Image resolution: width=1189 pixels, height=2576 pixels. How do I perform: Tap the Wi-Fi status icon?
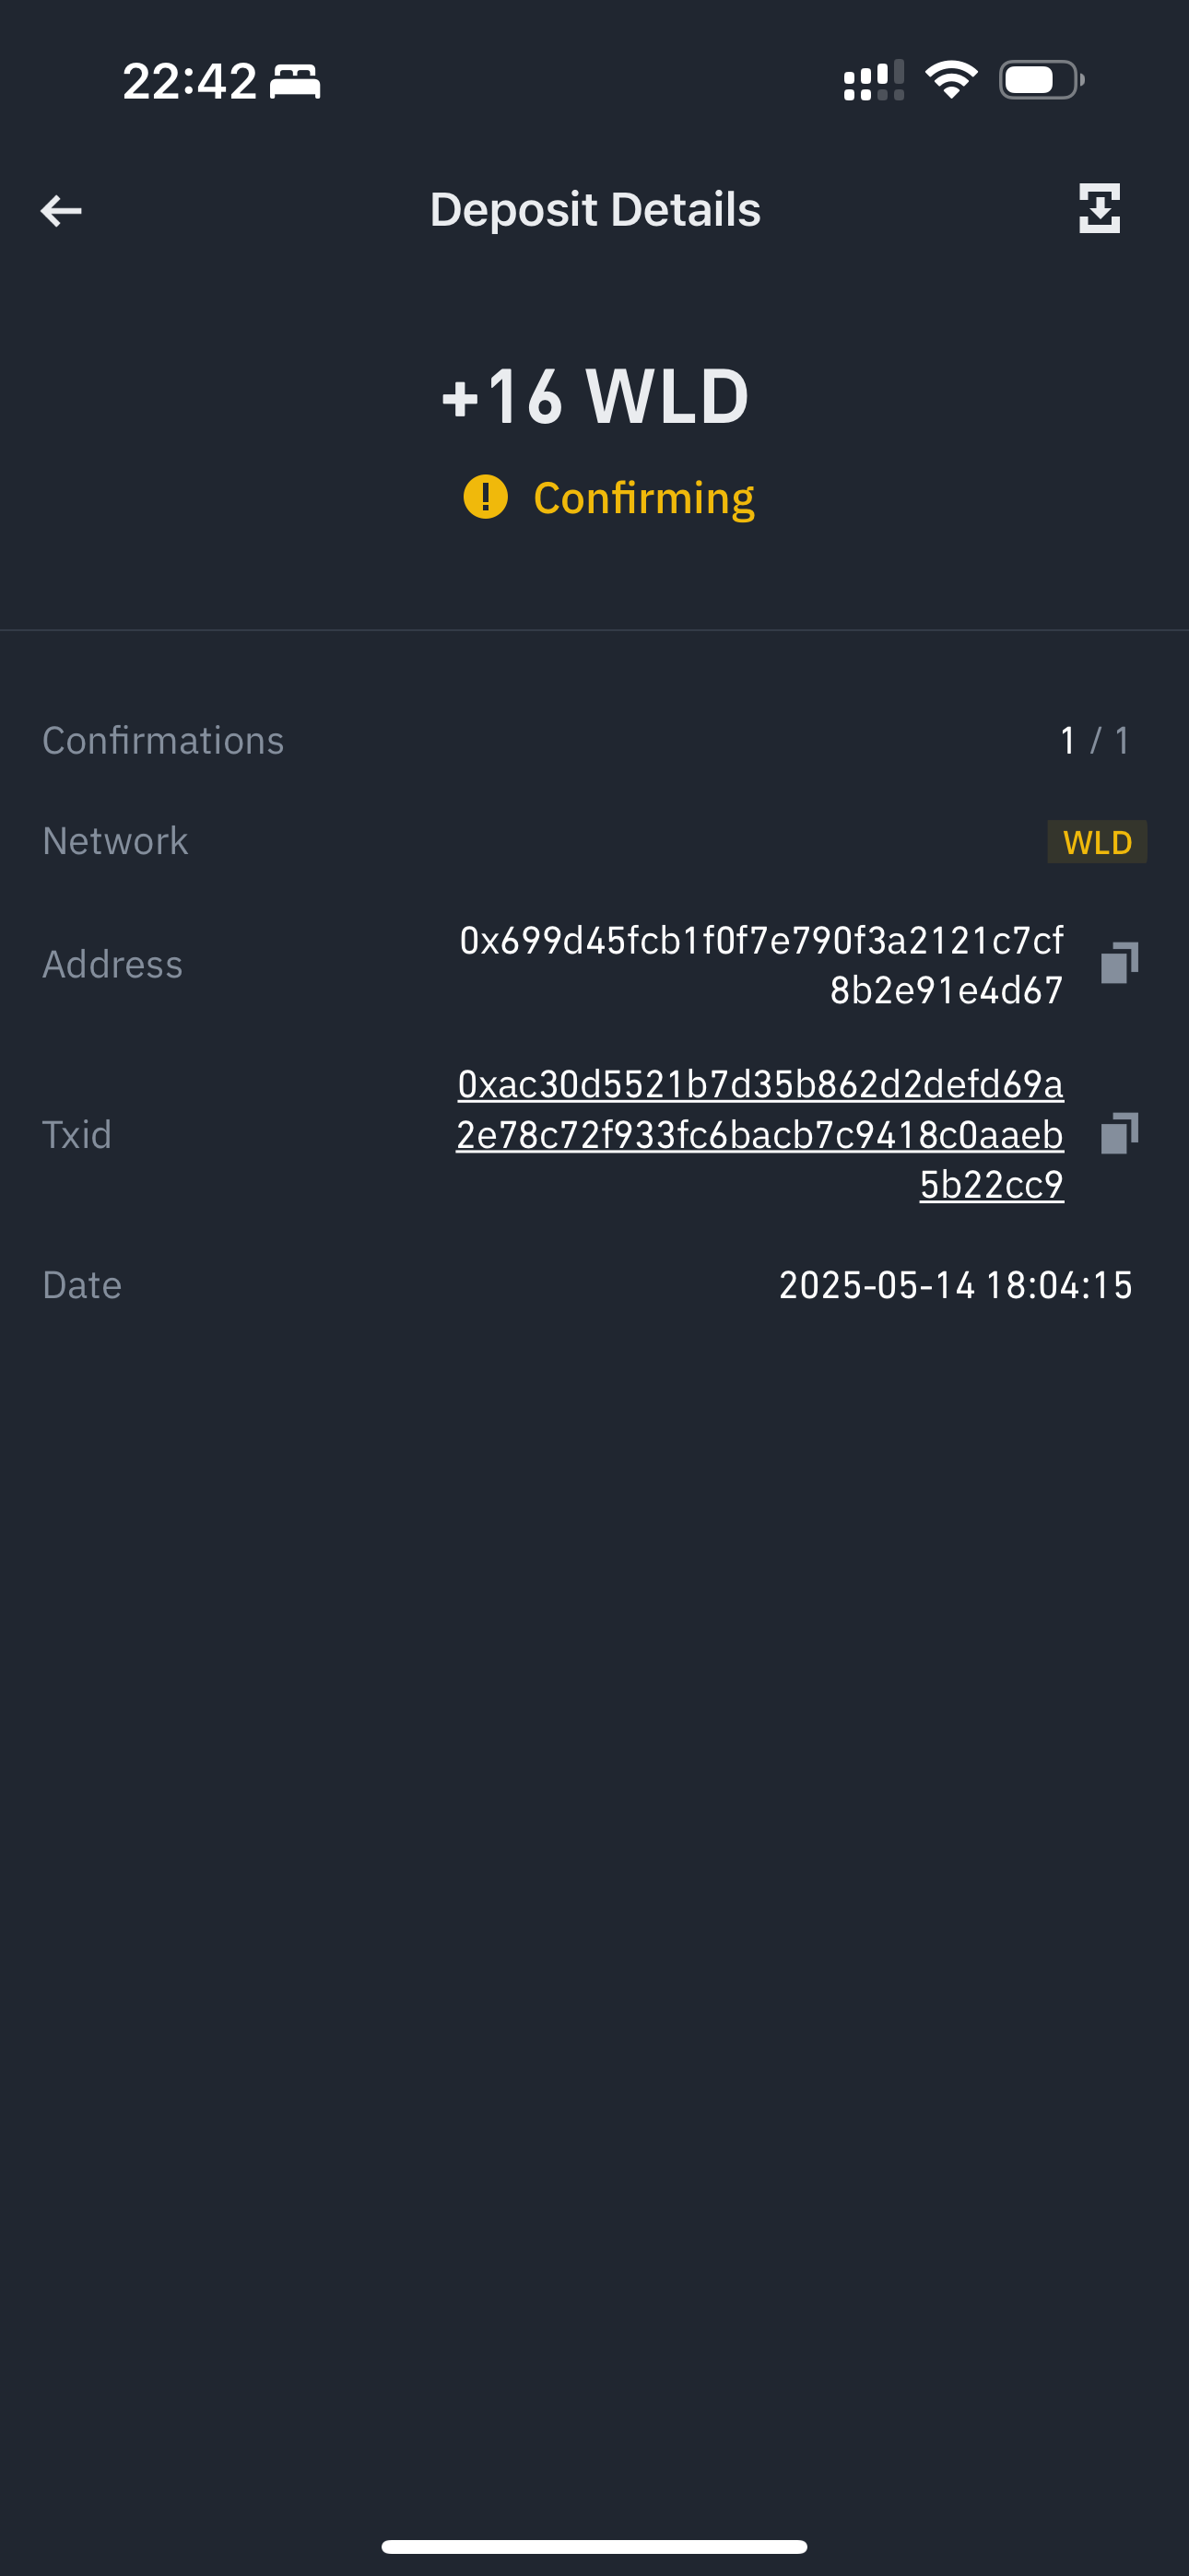point(951,80)
